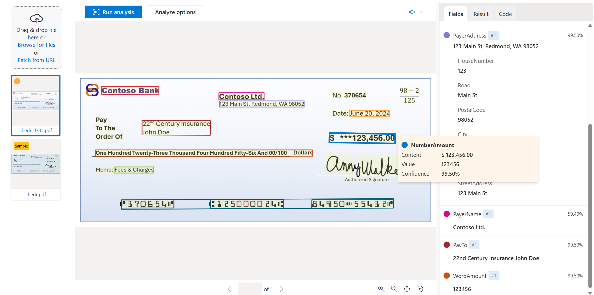Select the next page navigation arrow
The height and width of the screenshot is (295, 594).
[283, 289]
